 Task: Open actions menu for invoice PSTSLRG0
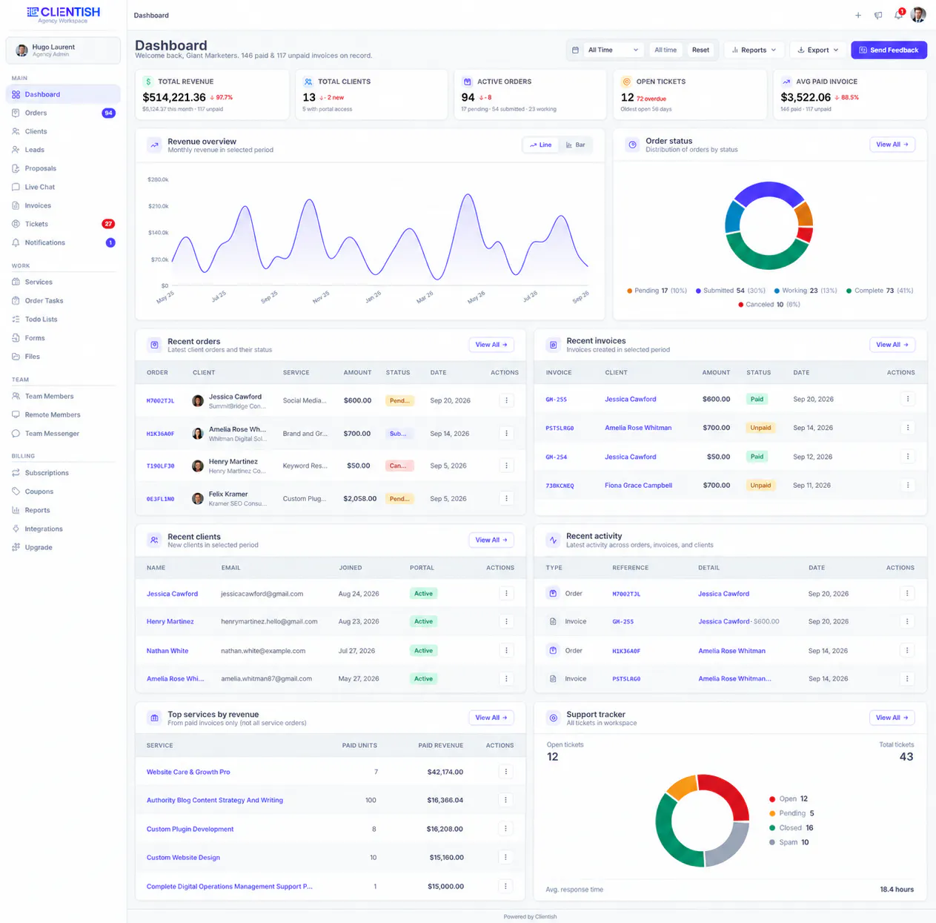[908, 428]
